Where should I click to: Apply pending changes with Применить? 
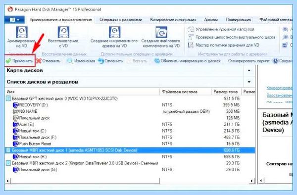(19, 61)
